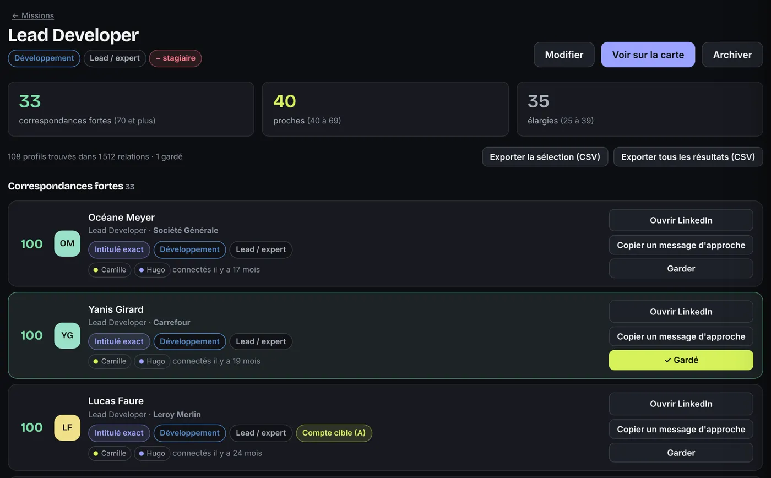The width and height of the screenshot is (771, 478).
Task: Open Voir sur la carte
Action: (648, 55)
